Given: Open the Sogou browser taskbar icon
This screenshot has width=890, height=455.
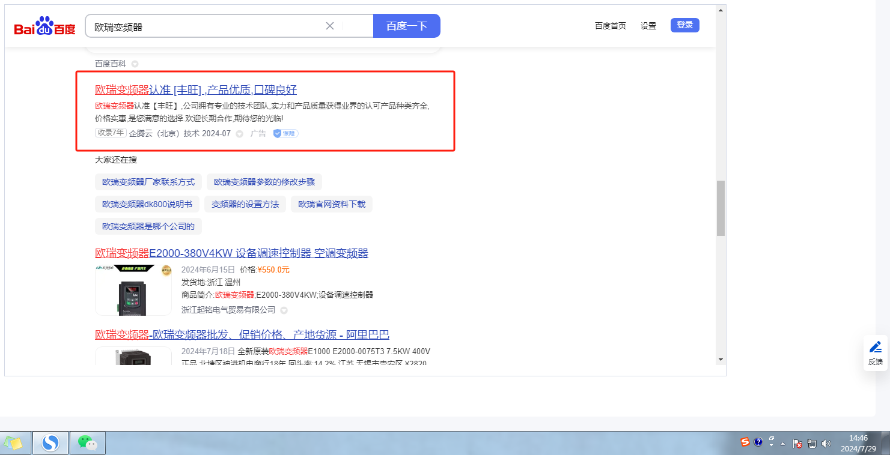Looking at the screenshot, I should click(x=50, y=443).
